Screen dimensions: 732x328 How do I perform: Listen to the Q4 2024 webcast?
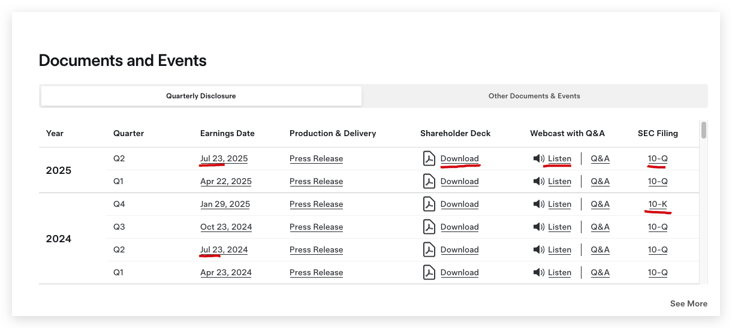pos(559,204)
